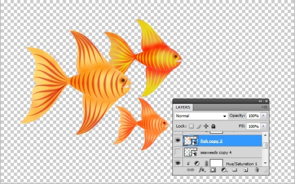
Task: Close the Layers panel
Action: (x=266, y=101)
